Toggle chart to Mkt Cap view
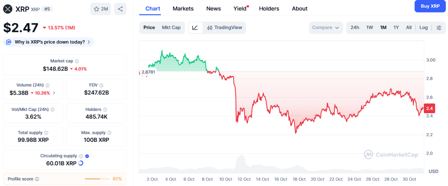 (x=171, y=28)
